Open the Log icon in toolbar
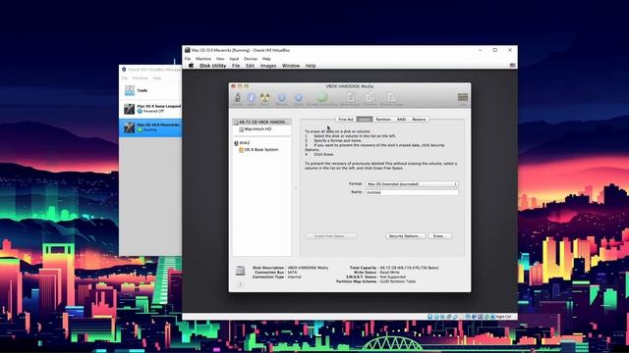Image resolution: width=629 pixels, height=353 pixels. pyautogui.click(x=463, y=97)
